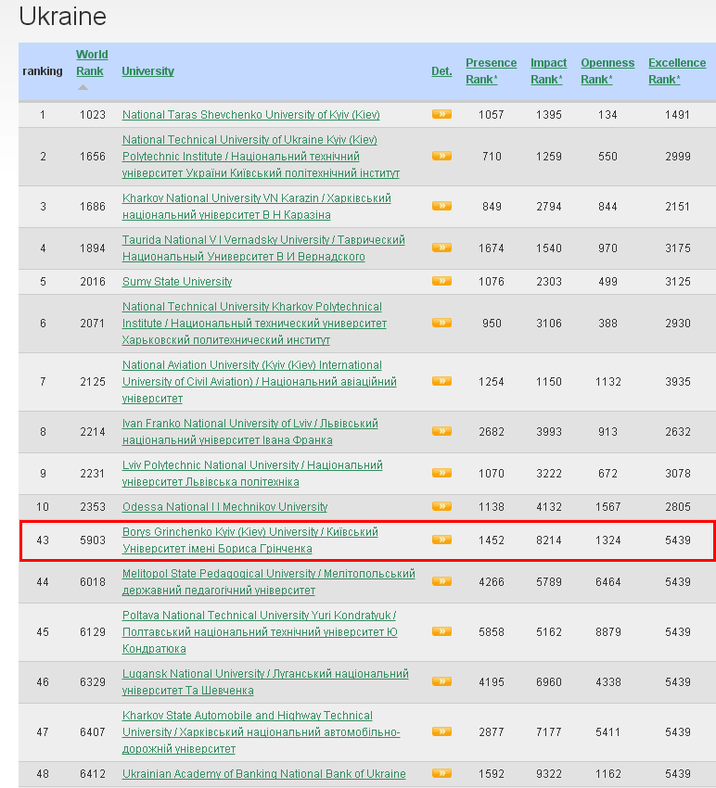Sort by Presence Rank column
This screenshot has width=716, height=788.
tap(491, 70)
